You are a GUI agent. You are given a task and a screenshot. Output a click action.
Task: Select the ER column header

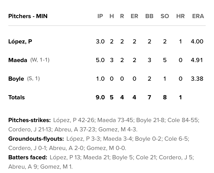(x=134, y=16)
